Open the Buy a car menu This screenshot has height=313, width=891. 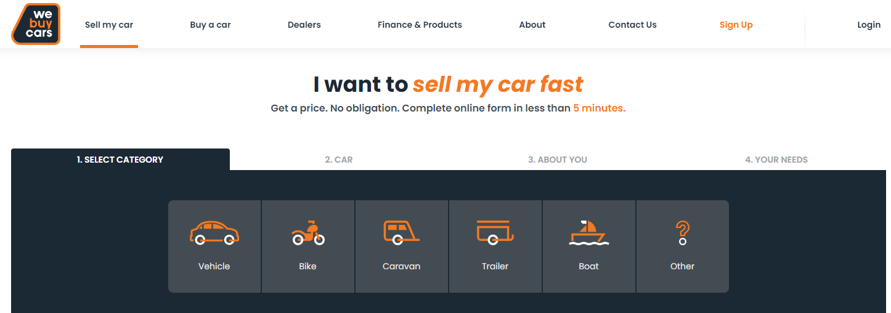pos(210,25)
